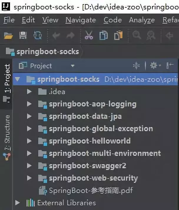
Task: Click the Paste clipboard icon
Action: pyautogui.click(x=118, y=35)
